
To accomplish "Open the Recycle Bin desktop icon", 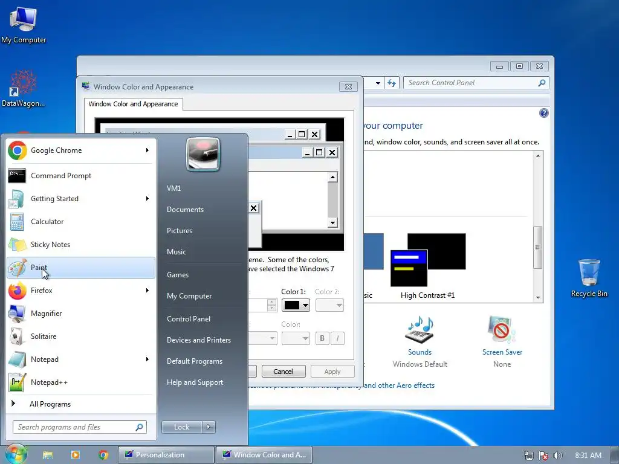I will coord(589,278).
